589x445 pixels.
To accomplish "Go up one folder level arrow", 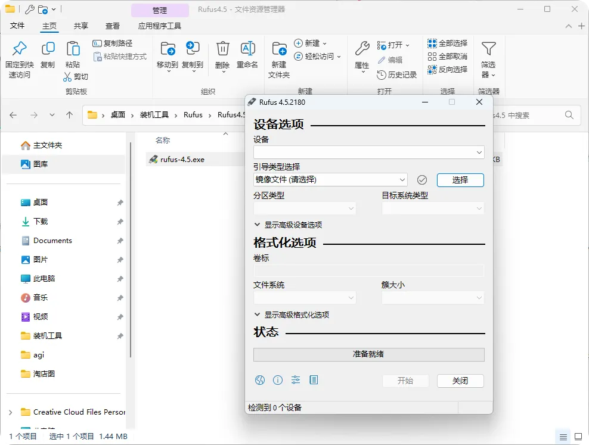I will pyautogui.click(x=70, y=115).
